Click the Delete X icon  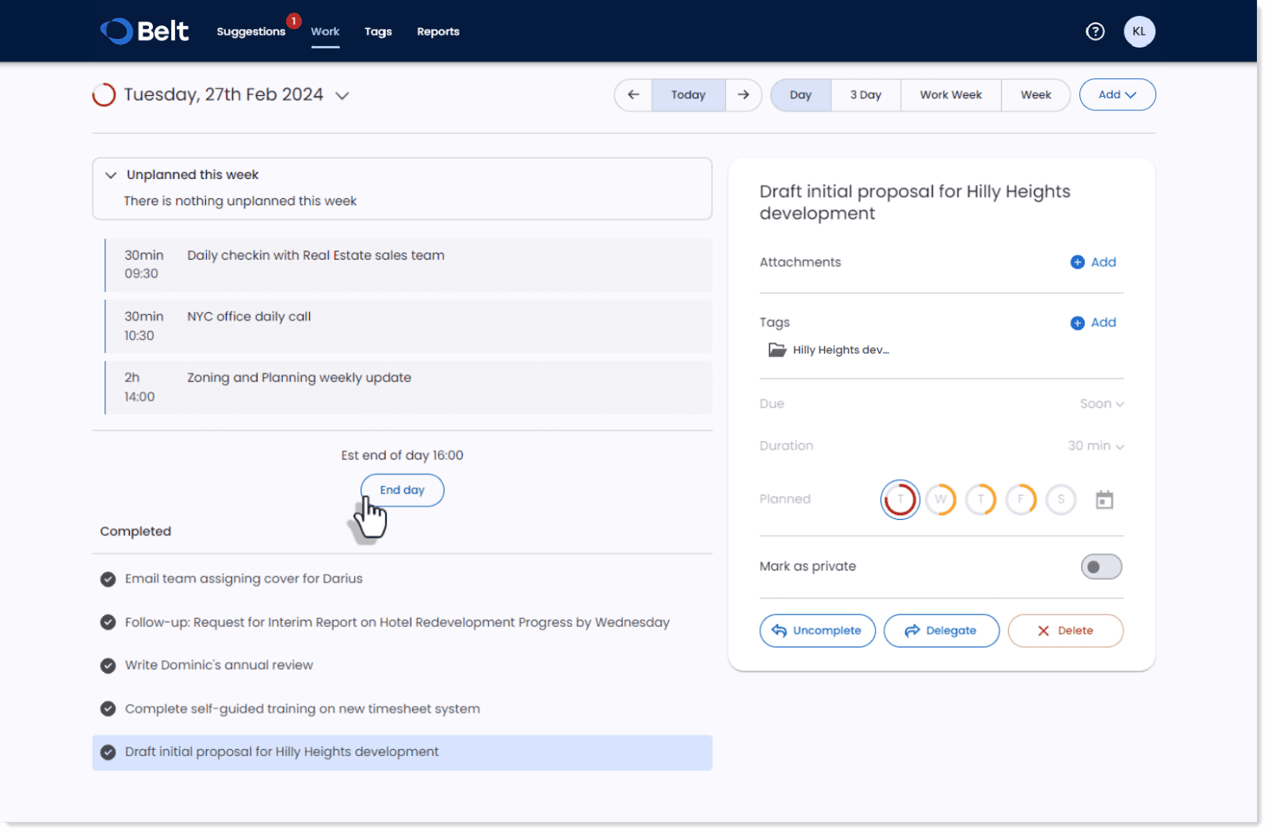[x=1044, y=631]
